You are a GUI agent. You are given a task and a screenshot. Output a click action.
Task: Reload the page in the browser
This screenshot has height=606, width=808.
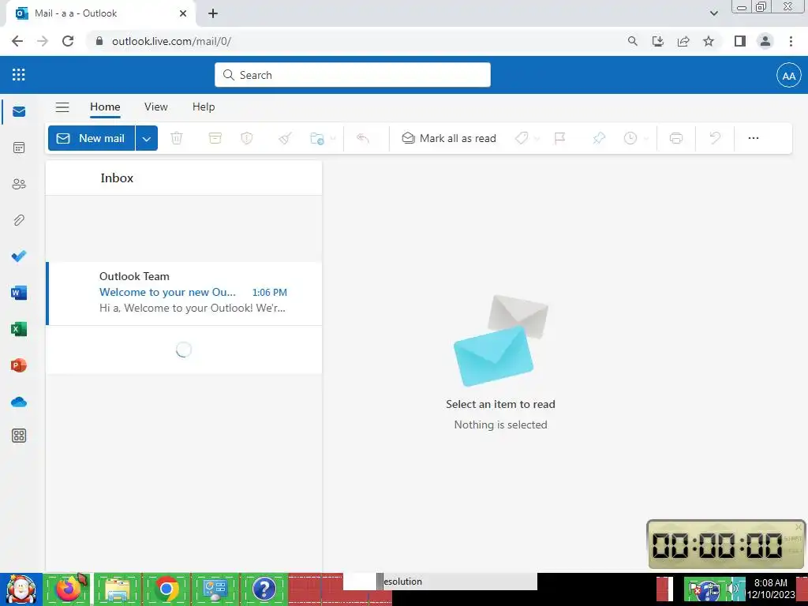point(68,41)
